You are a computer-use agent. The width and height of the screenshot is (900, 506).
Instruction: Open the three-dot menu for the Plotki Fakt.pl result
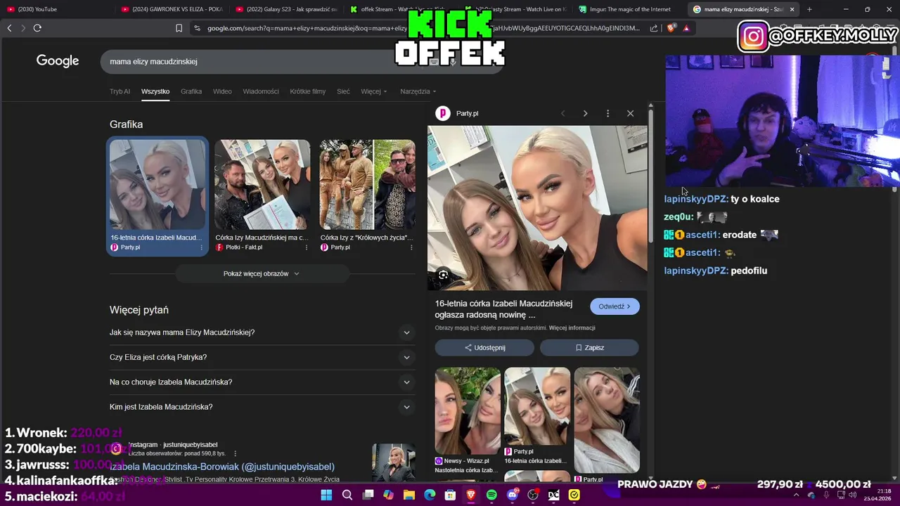306,247
